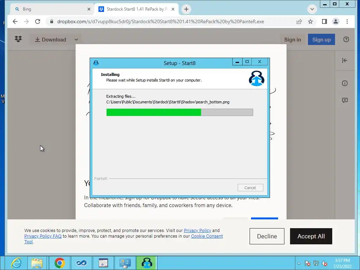
Task: Open a new tab with plus button
Action: (186, 9)
